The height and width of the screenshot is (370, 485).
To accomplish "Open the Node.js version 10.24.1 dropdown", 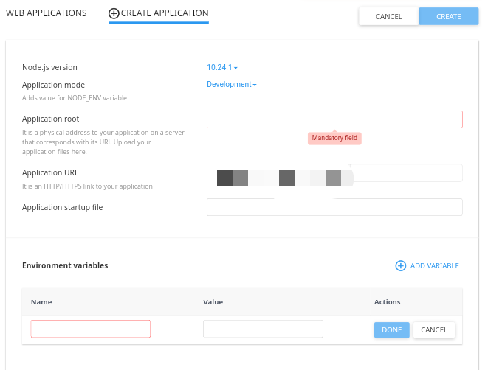I will coord(222,68).
